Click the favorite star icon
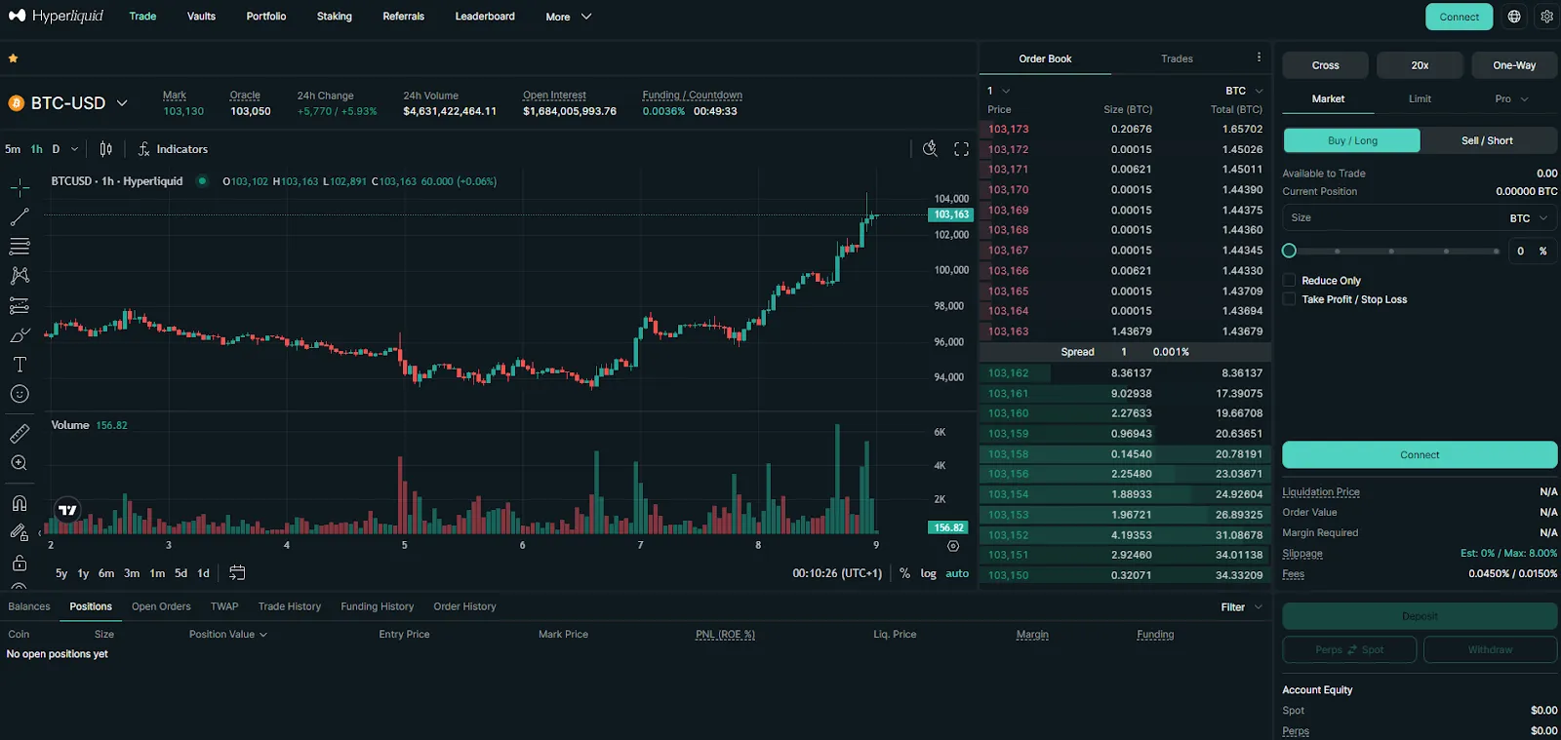Viewport: 1561px width, 740px height. tap(14, 58)
